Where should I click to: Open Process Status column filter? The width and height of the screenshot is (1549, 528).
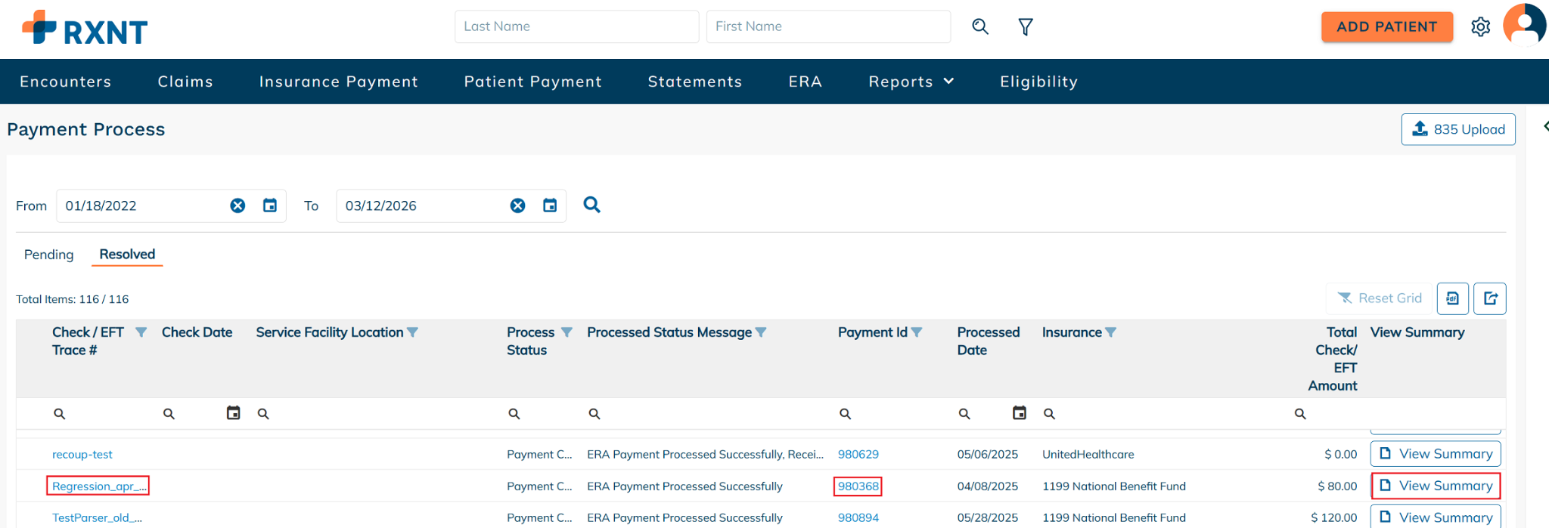[x=567, y=332]
